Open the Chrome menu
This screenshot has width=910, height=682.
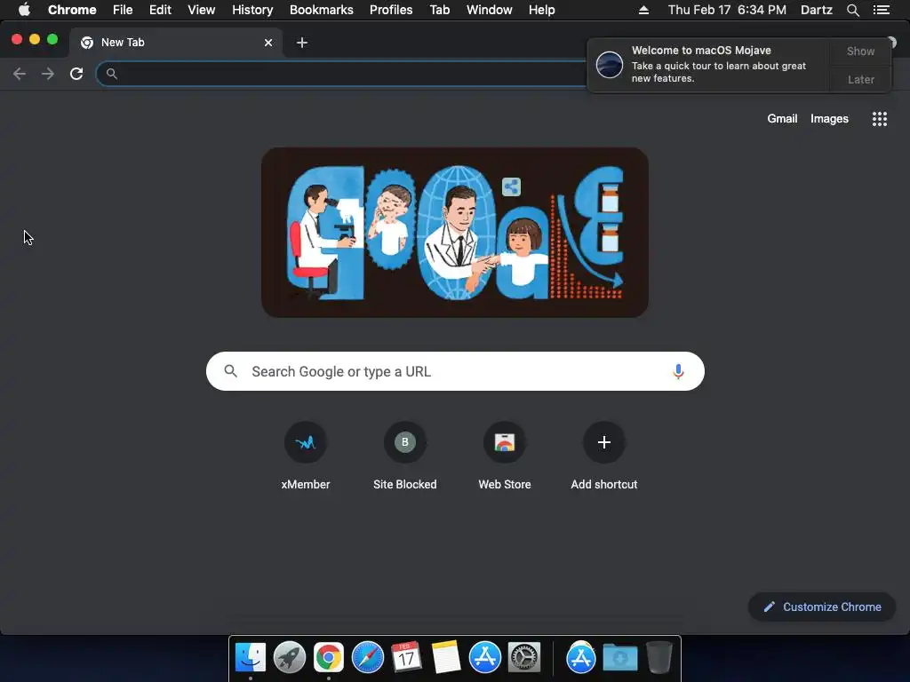point(72,10)
